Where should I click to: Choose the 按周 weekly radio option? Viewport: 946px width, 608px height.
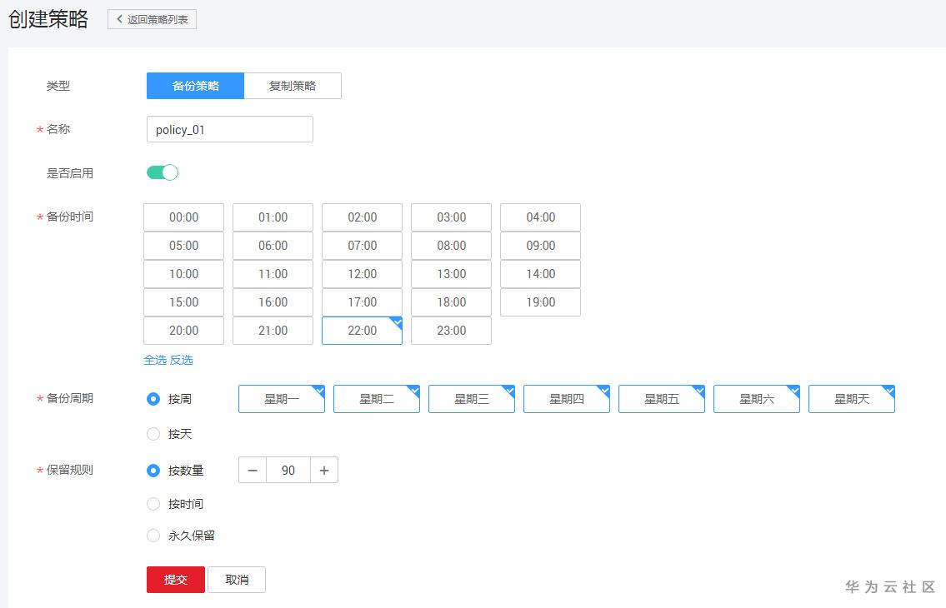click(153, 399)
